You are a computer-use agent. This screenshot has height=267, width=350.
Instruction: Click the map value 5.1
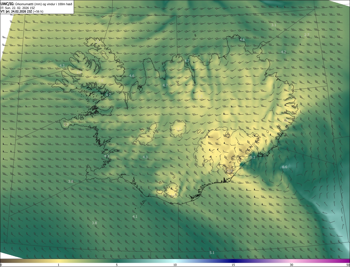[x=212, y=253]
